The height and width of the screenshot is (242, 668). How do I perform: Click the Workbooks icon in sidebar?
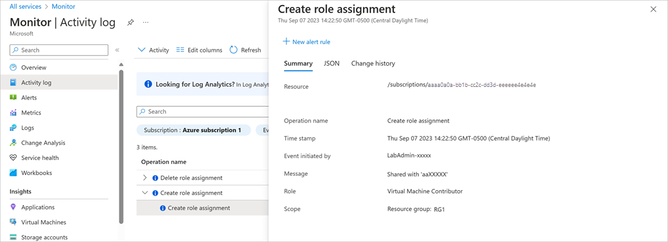click(x=13, y=173)
